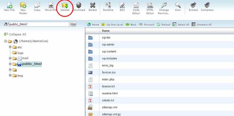Open the Edit tool
The width and height of the screenshot is (234, 116).
coord(122,7)
